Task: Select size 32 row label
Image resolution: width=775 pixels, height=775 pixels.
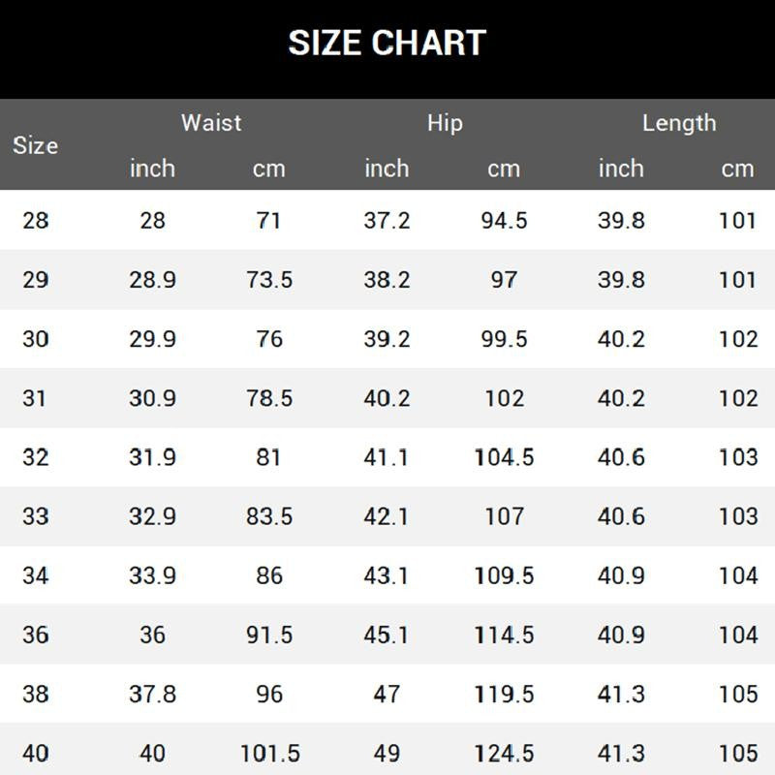Action: (x=35, y=457)
